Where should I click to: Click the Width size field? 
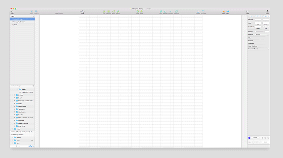coord(258,23)
